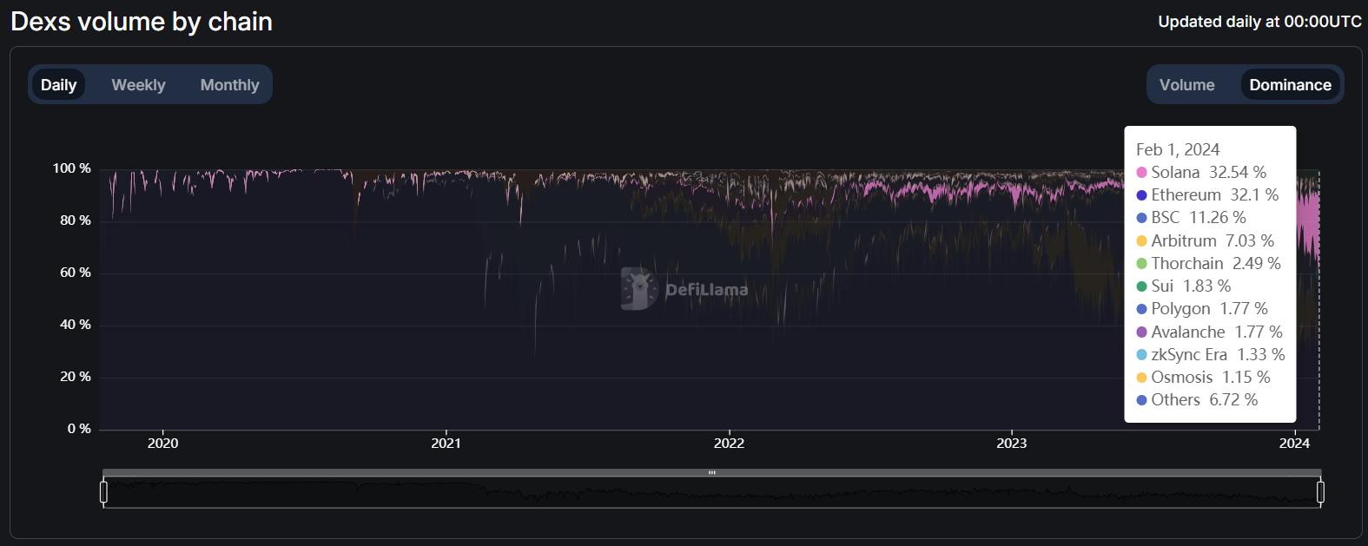Viewport: 1368px width, 546px height.
Task: Select the Dominance chart mode
Action: 1290,85
